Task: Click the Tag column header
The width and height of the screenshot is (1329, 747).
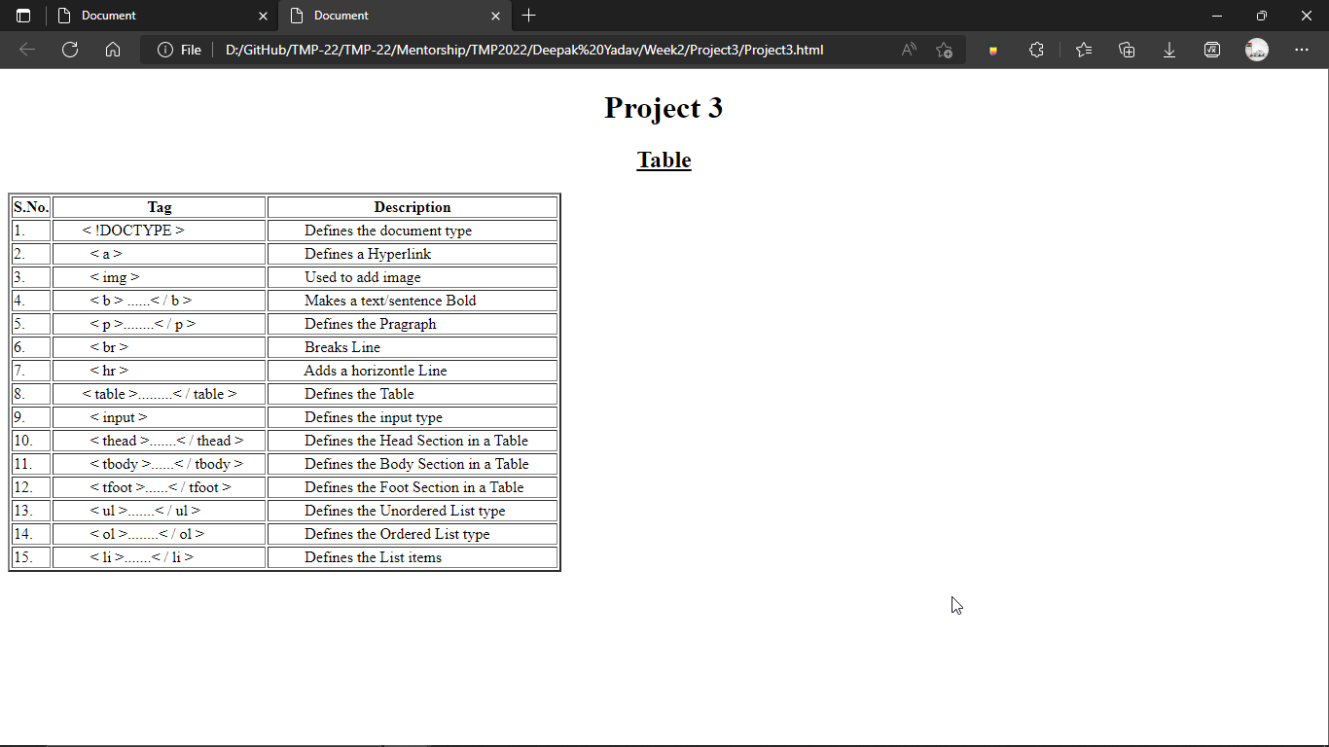Action: [x=160, y=207]
